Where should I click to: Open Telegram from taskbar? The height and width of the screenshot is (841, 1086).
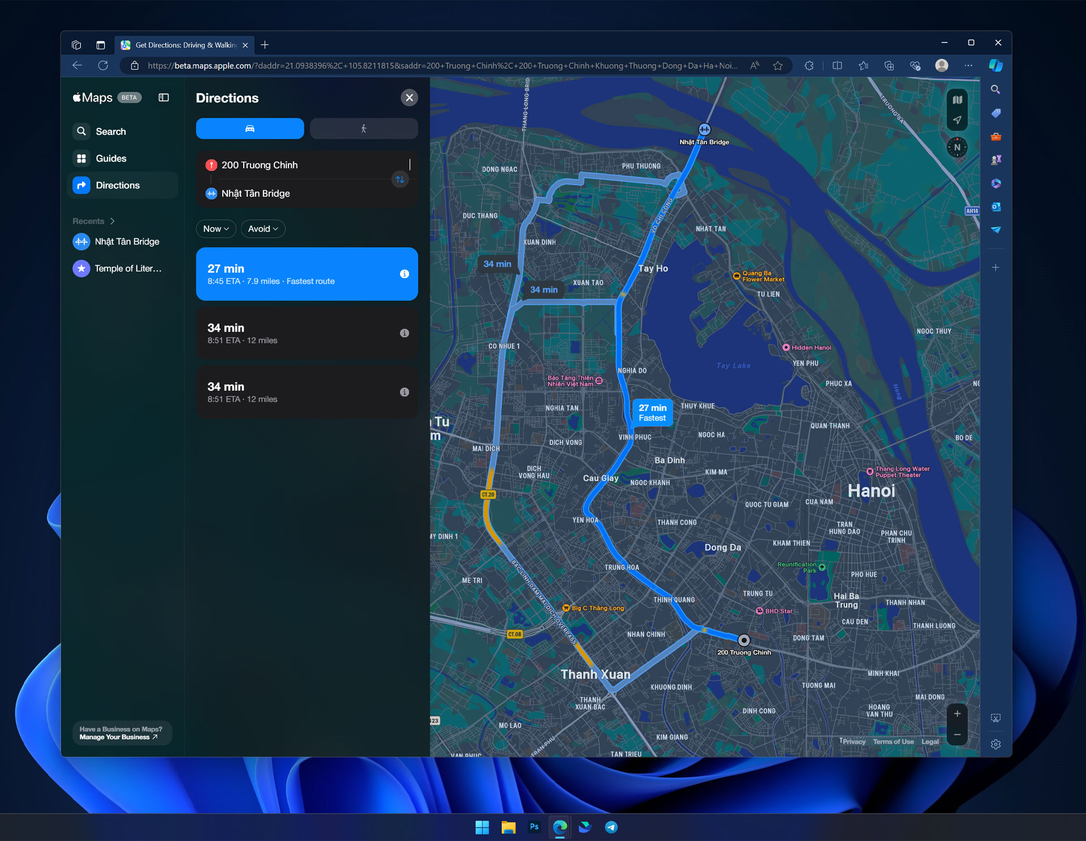tap(611, 827)
